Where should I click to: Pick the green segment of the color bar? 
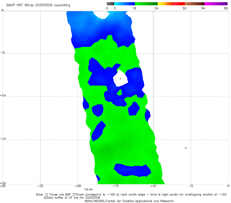coord(146,4)
